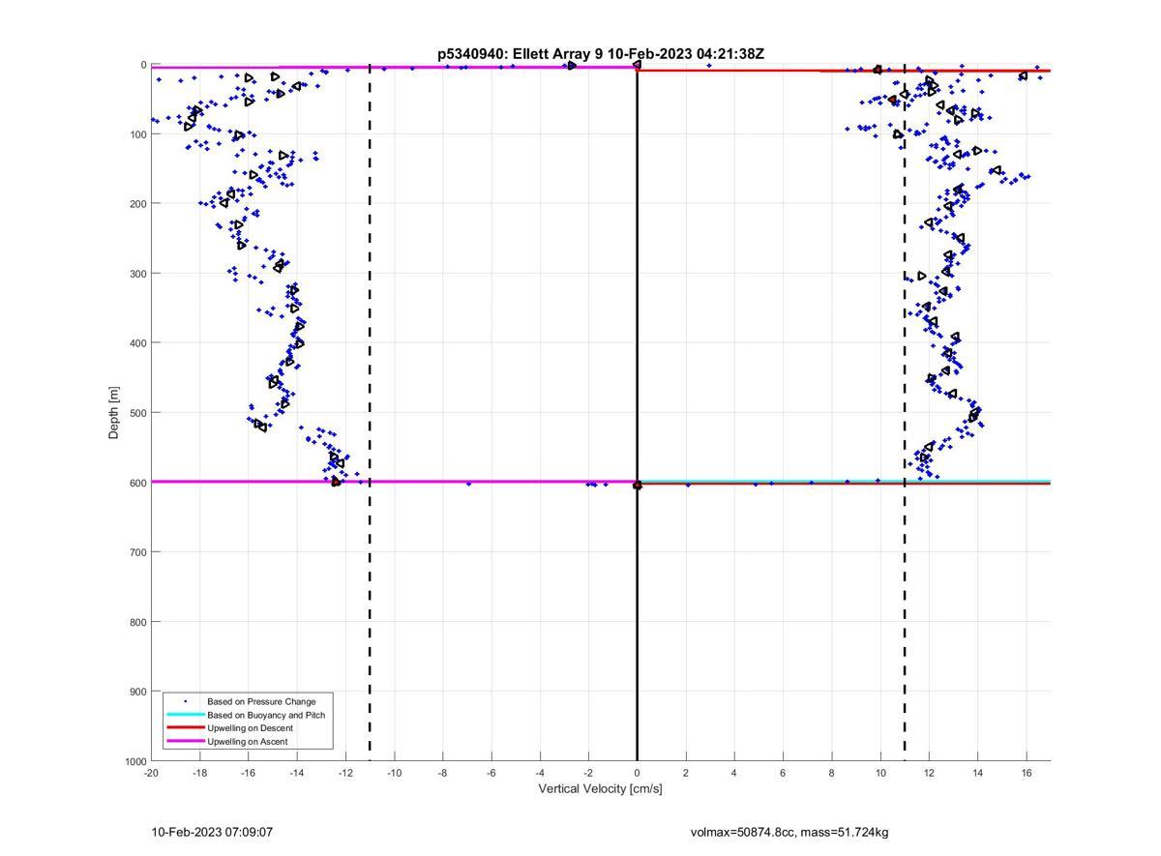This screenshot has width=1161, height=856.
Task: Click the 'Vertical Velocity [cm/s]' axis label
Action: click(x=600, y=789)
